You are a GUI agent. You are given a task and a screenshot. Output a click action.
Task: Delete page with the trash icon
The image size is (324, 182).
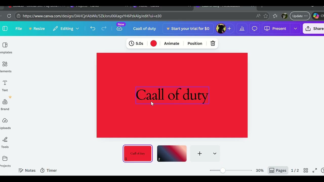[213, 43]
